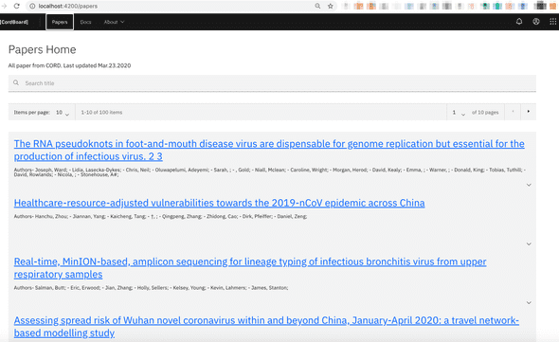Click the search magnifier icon in the title field
This screenshot has width=559, height=342.
click(x=16, y=82)
